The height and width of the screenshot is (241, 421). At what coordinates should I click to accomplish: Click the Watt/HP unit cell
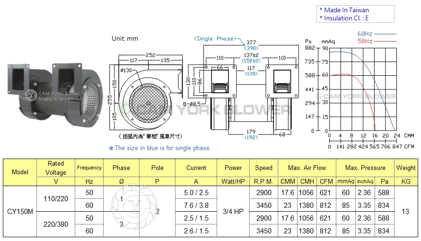tap(233, 182)
